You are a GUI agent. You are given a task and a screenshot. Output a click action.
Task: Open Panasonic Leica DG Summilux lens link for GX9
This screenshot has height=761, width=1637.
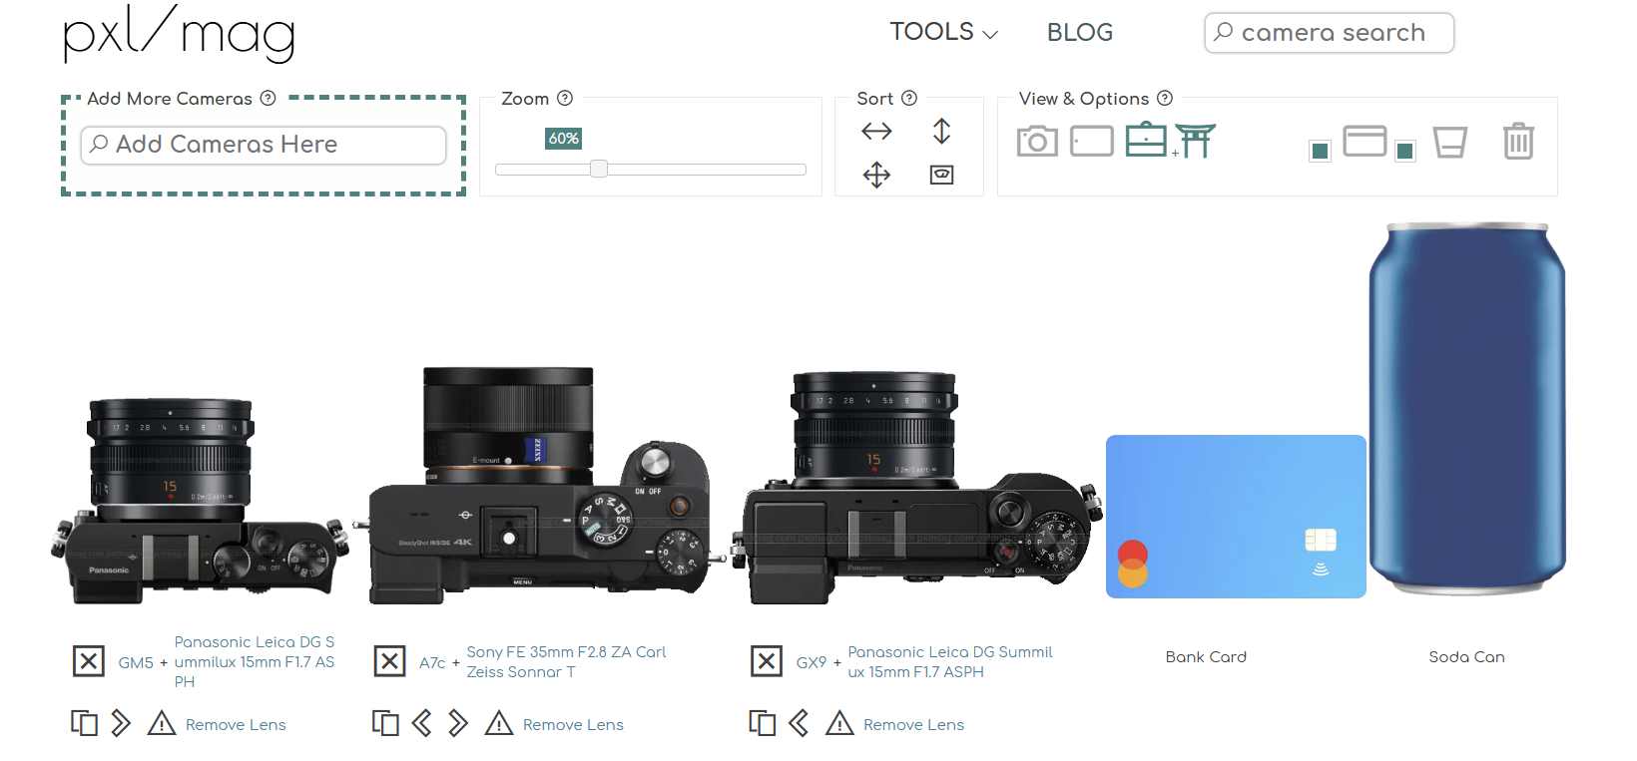pyautogui.click(x=950, y=662)
